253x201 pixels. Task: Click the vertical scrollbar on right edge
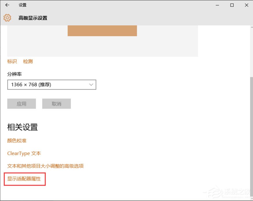click(x=251, y=101)
